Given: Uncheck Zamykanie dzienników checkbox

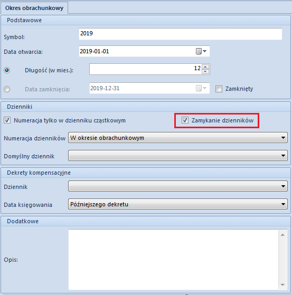Looking at the screenshot, I should 185,120.
